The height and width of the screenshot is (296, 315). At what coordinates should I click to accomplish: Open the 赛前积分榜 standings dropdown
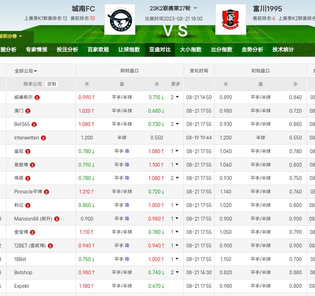tap(11, 36)
